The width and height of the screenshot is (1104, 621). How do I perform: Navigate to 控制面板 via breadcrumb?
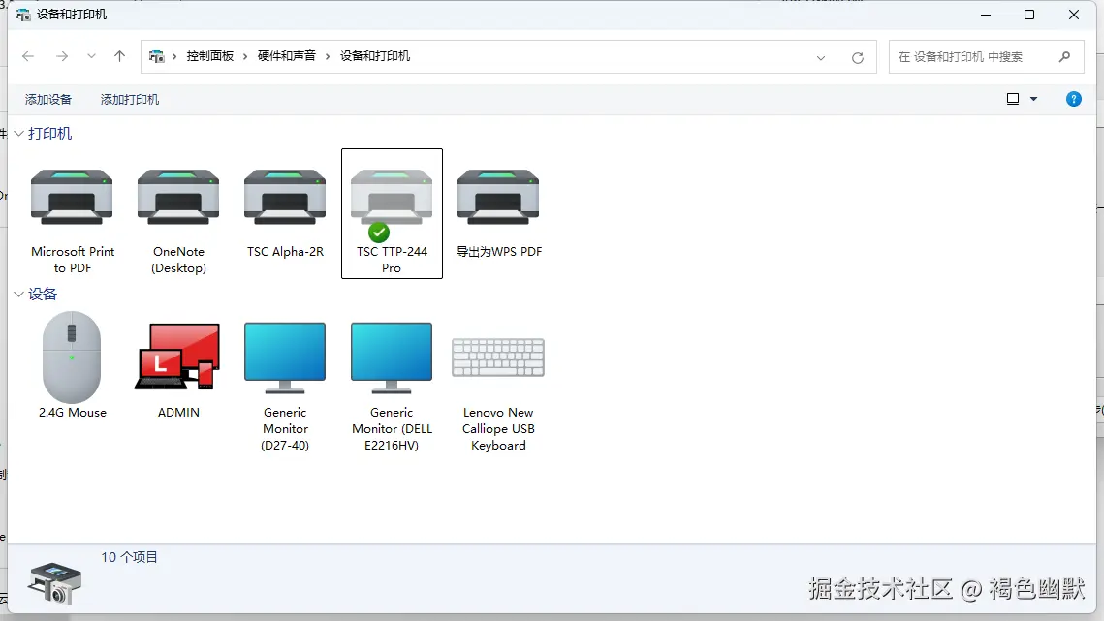(x=211, y=56)
